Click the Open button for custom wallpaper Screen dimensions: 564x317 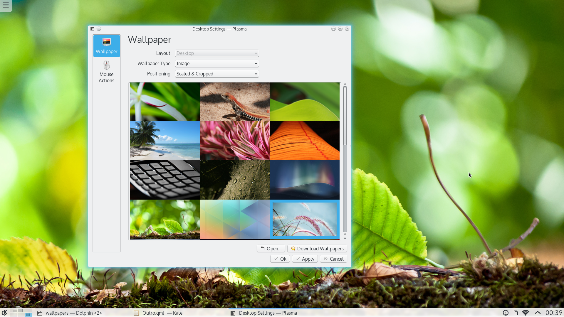tap(271, 249)
